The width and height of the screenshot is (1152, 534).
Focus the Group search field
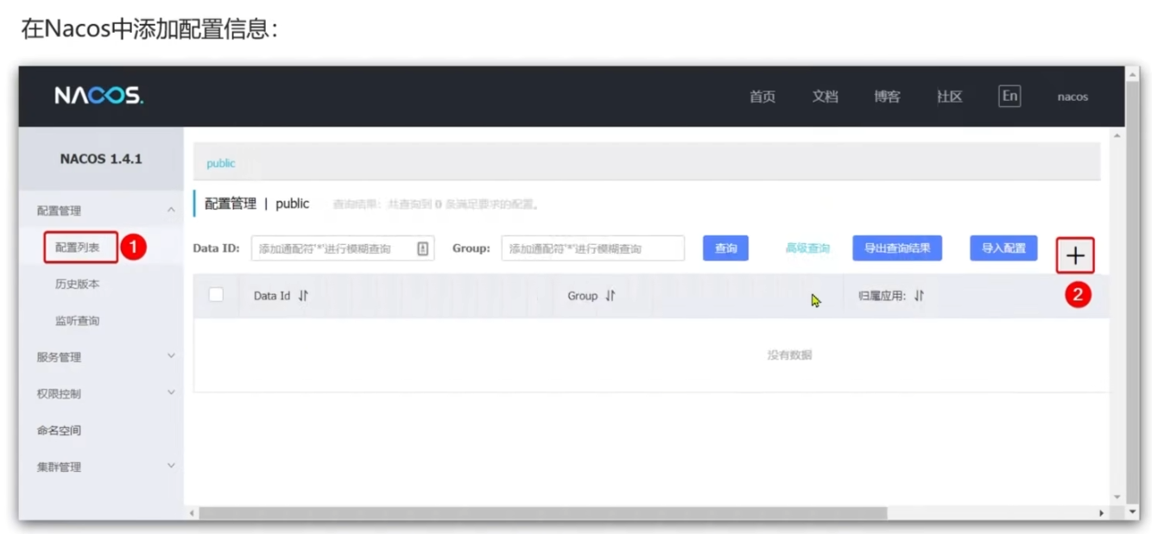tap(592, 248)
